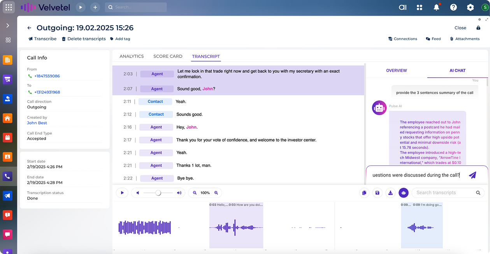Adjust the volume slider
This screenshot has height=254, width=490.
158,193
